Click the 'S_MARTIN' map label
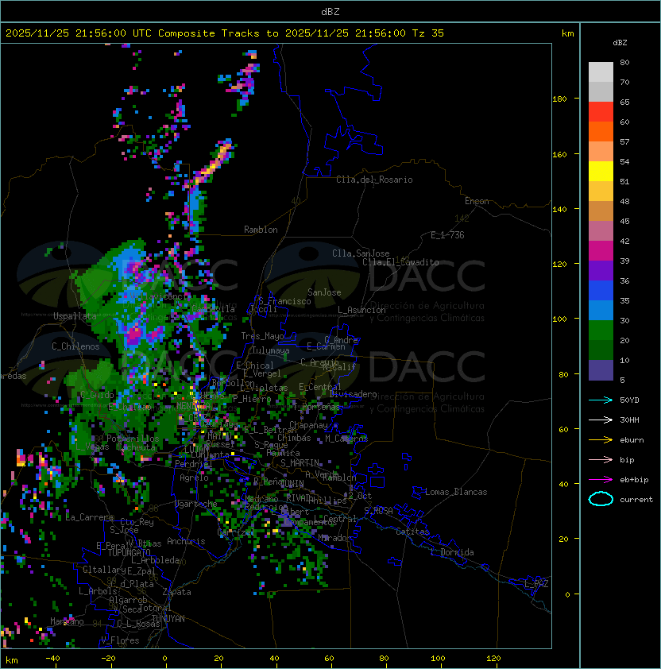Viewport: 661px width, 669px height. point(300,463)
